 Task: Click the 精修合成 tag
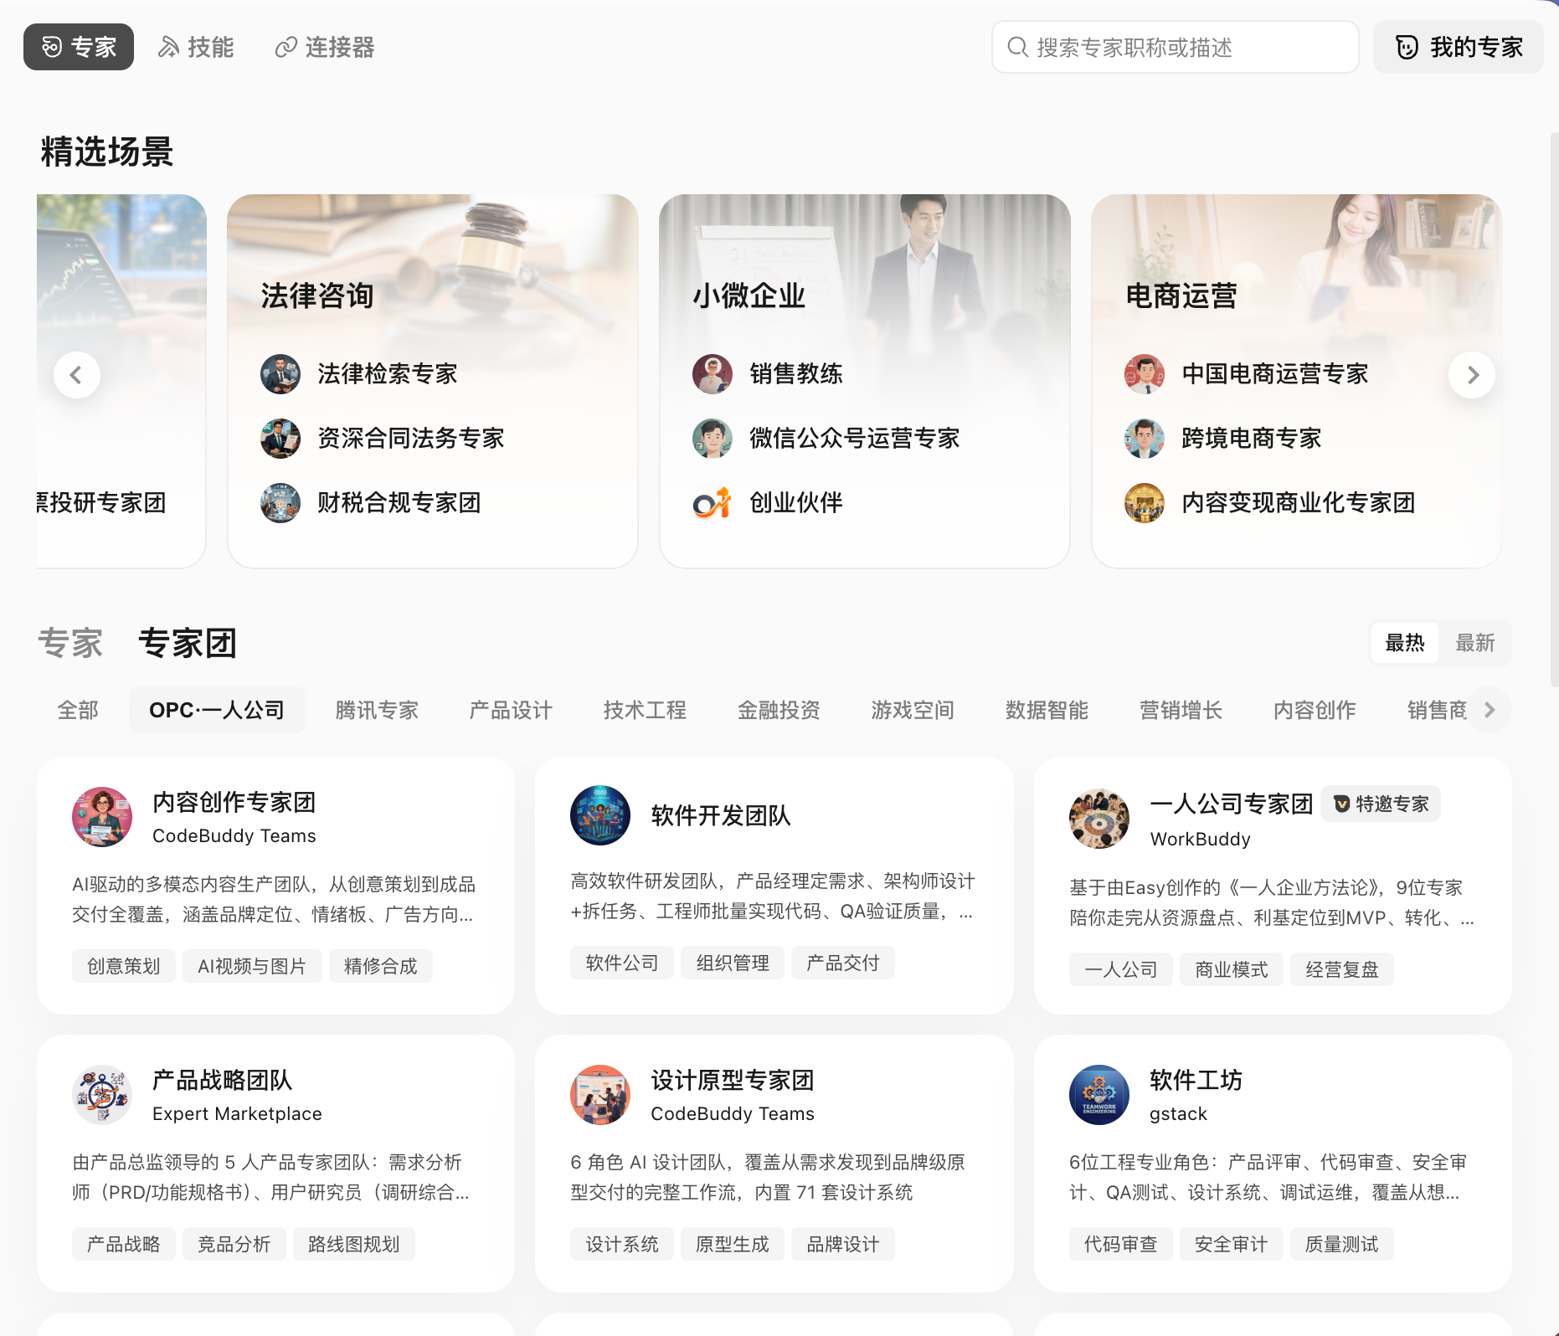pos(381,966)
